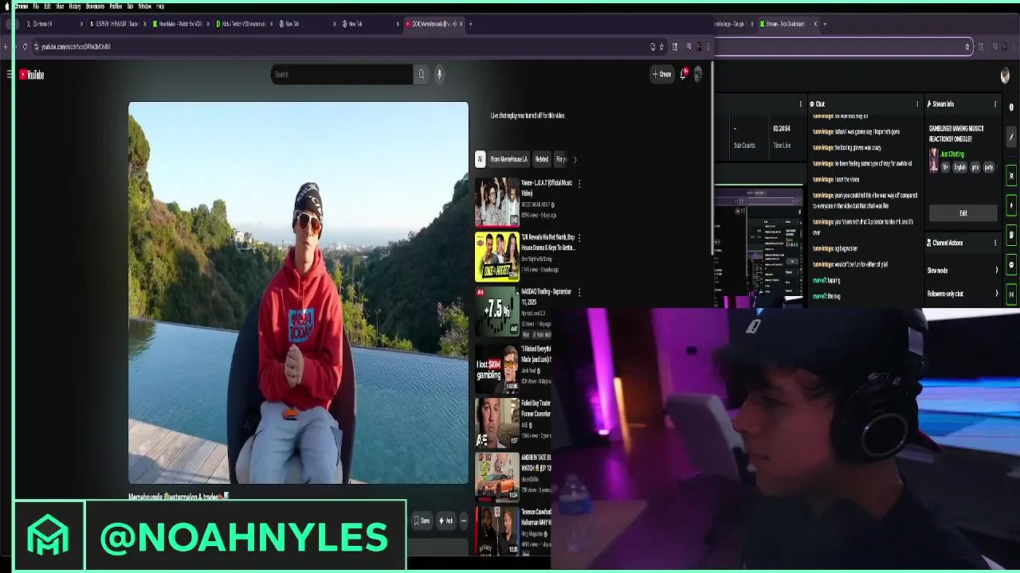1020x573 pixels.
Task: Open the One Night with Steiny video thumbnail
Action: pos(497,257)
